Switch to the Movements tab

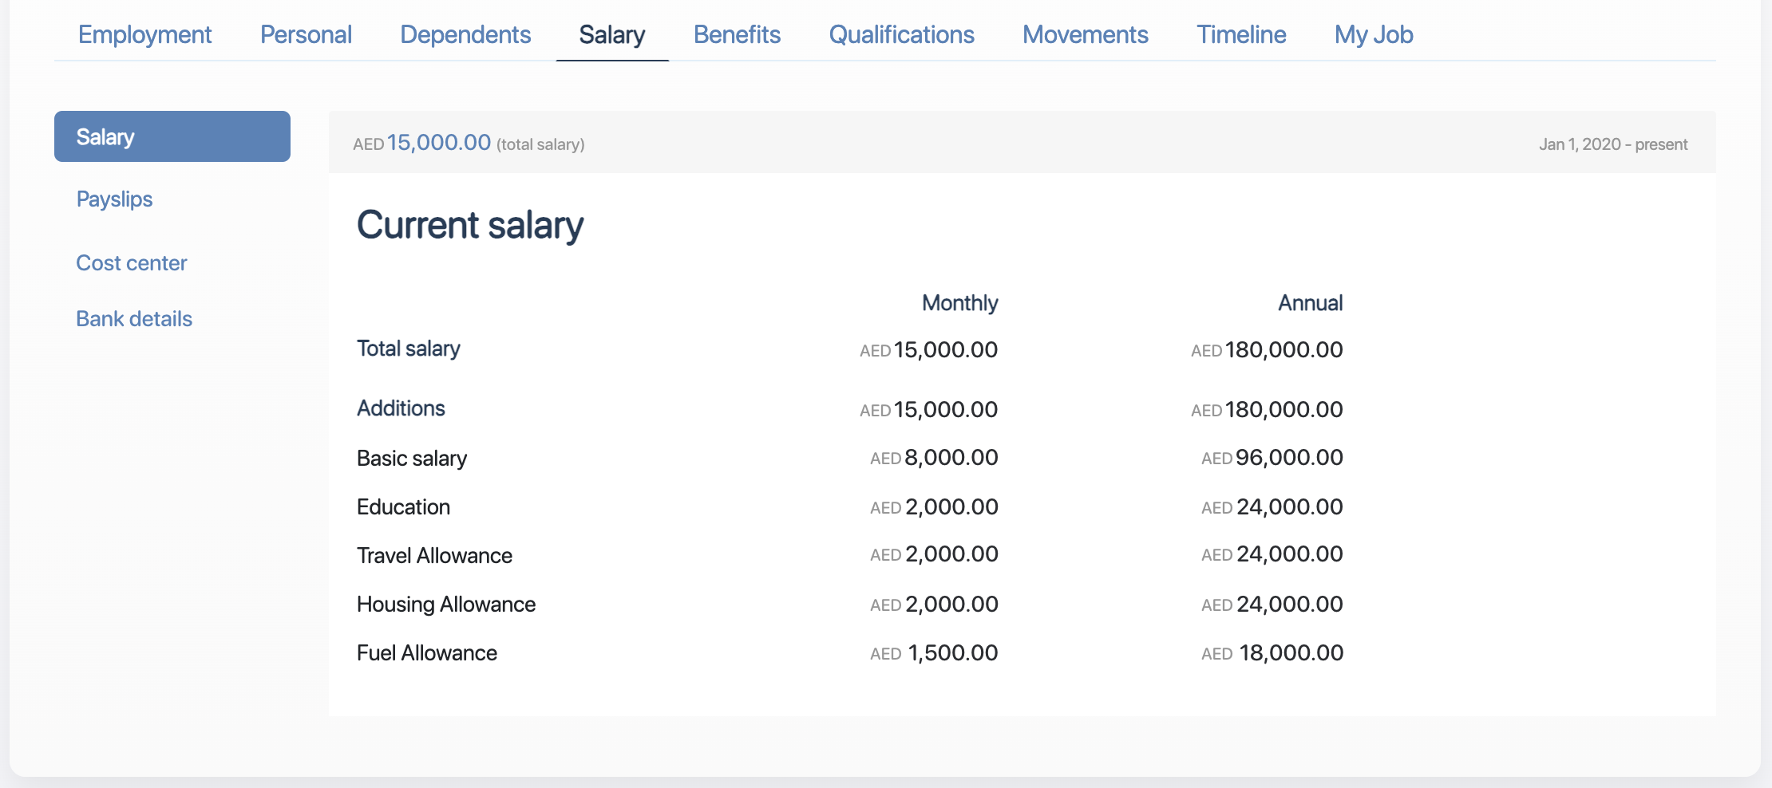pyautogui.click(x=1085, y=34)
